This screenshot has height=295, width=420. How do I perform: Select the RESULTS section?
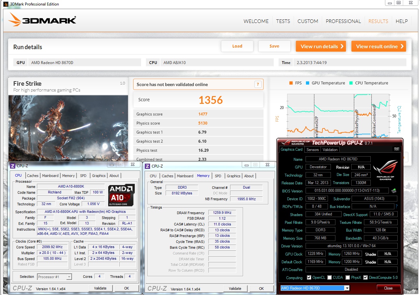point(378,21)
